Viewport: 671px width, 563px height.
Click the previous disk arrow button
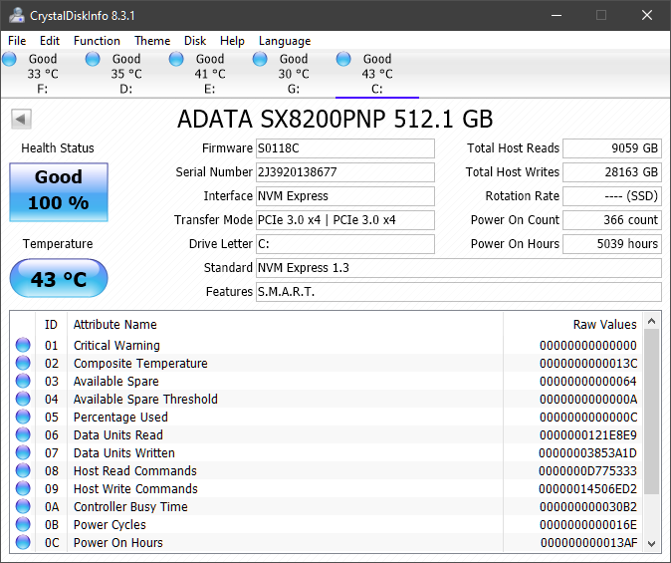(21, 119)
